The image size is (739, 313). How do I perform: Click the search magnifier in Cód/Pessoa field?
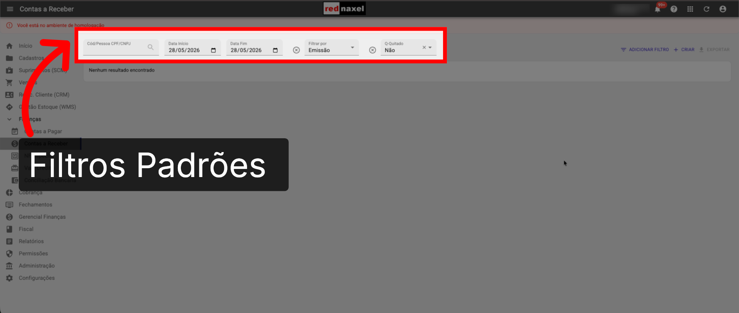pyautogui.click(x=150, y=47)
